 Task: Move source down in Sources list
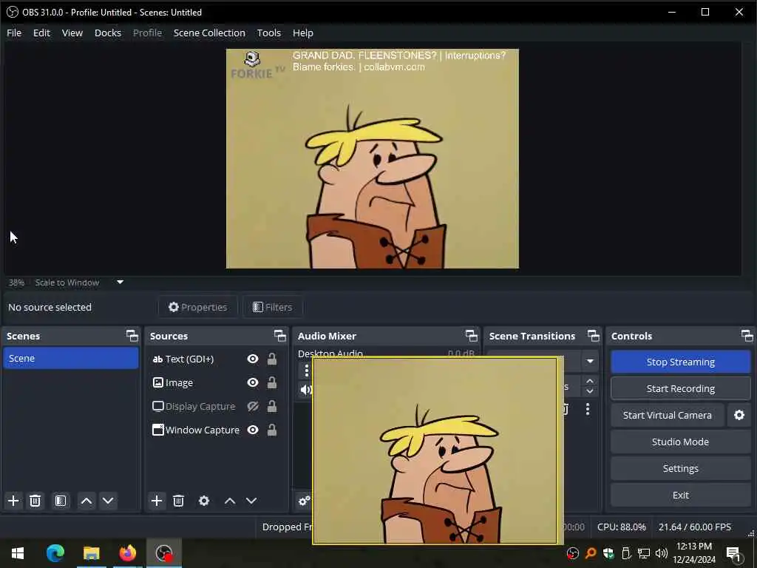point(251,501)
